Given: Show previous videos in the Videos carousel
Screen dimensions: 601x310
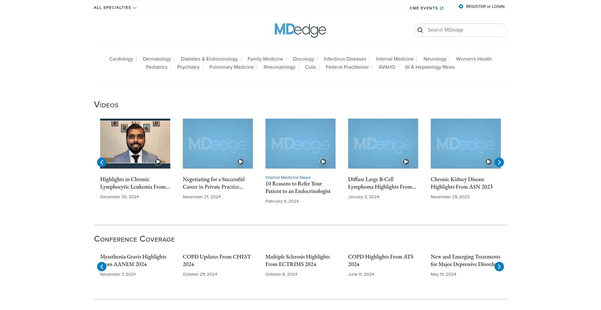Looking at the screenshot, I should coord(102,162).
